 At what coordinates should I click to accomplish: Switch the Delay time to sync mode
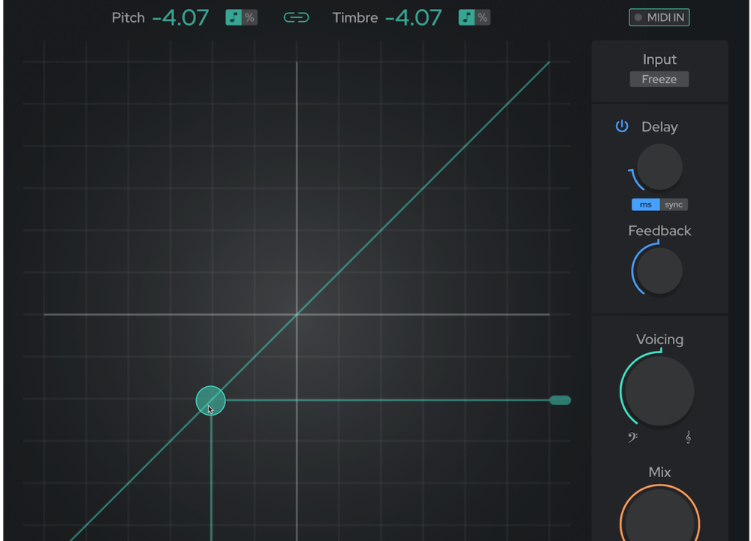tap(674, 204)
